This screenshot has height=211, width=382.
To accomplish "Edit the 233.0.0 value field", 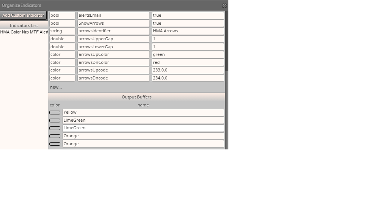I will pos(188,70).
